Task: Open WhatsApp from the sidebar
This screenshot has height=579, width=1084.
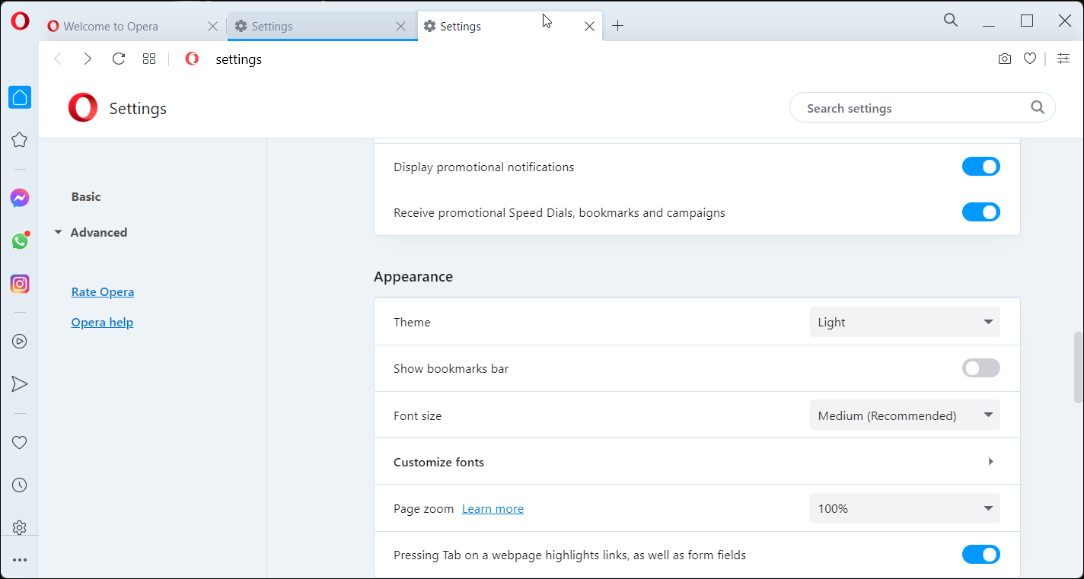Action: click(x=20, y=241)
